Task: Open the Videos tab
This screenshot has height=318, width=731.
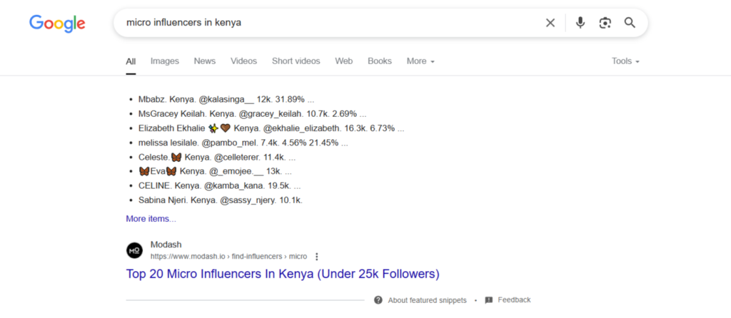Action: pos(243,61)
